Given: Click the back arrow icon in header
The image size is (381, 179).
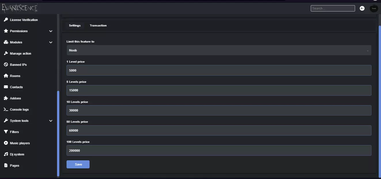Looking at the screenshot, I should (362, 9).
